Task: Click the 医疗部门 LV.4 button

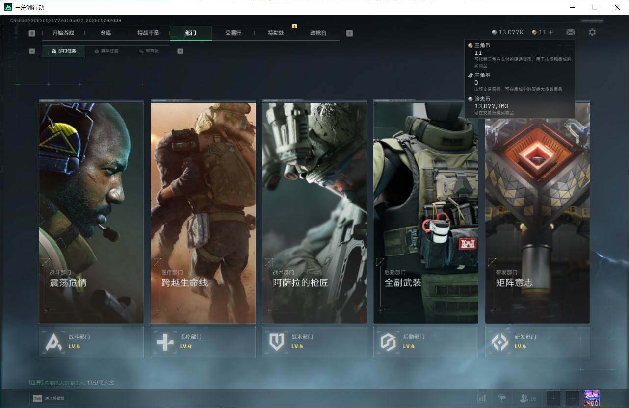Action: click(x=203, y=342)
